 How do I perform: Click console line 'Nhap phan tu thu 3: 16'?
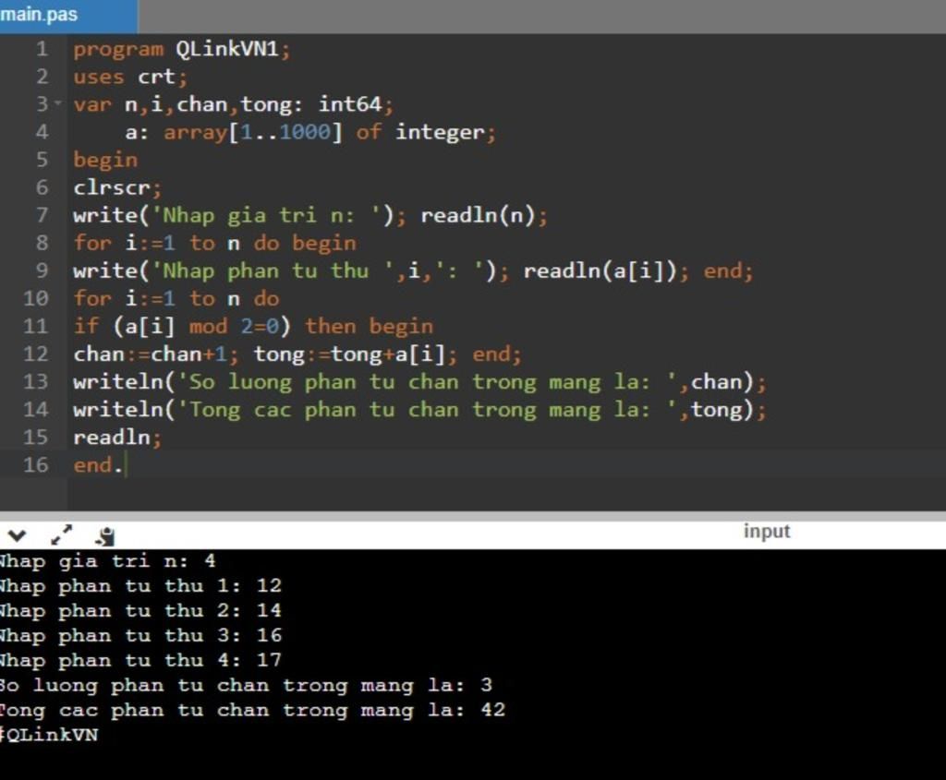pyautogui.click(x=140, y=635)
